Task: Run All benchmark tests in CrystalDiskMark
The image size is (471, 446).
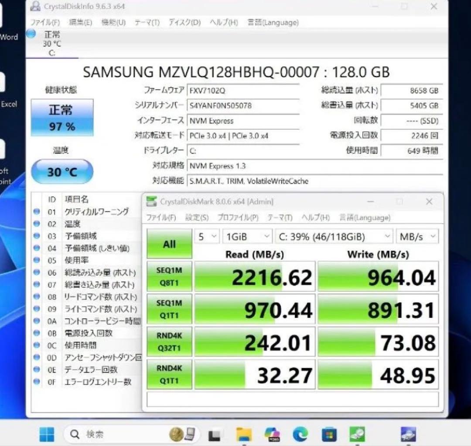Action: 169,243
